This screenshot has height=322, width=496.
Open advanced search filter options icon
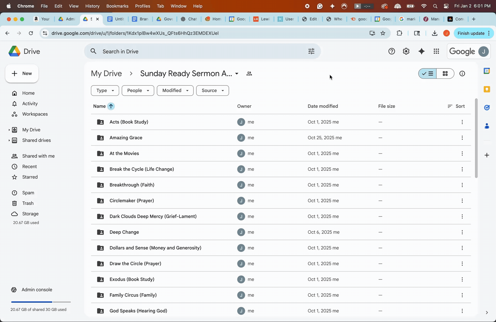[x=311, y=51]
